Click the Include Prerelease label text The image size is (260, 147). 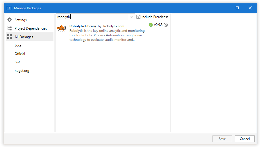coord(155,17)
